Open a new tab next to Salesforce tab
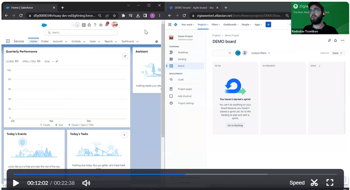The width and height of the screenshot is (350, 190). point(63,7)
